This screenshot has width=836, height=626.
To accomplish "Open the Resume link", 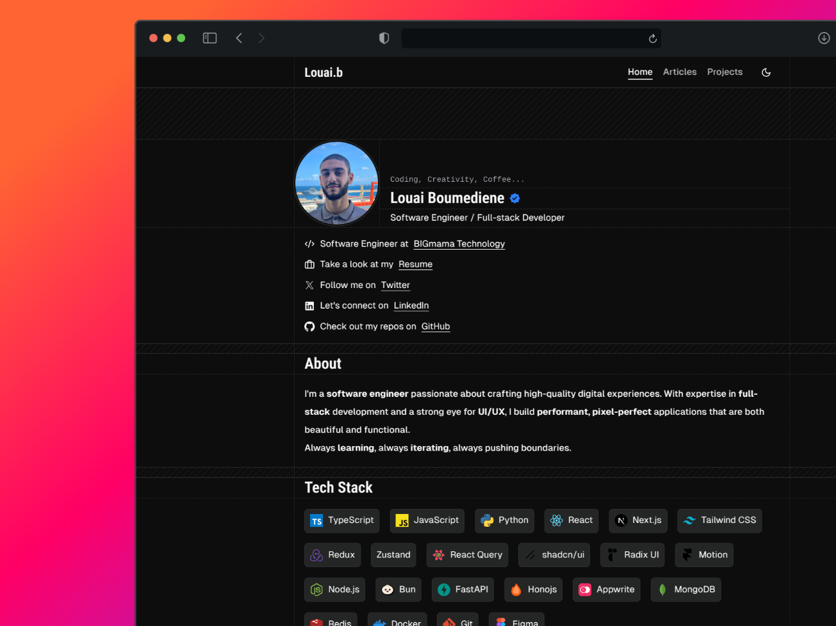I will [x=415, y=264].
